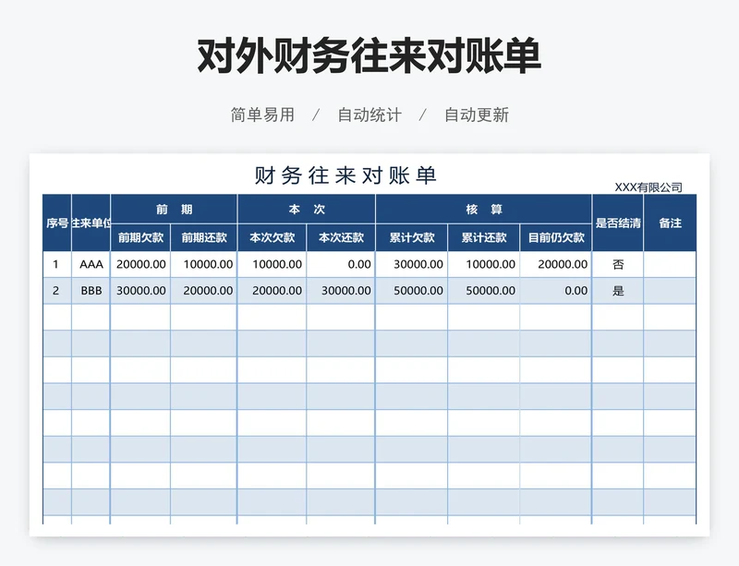Click the 序号 column header
This screenshot has height=566, width=739.
[57, 223]
